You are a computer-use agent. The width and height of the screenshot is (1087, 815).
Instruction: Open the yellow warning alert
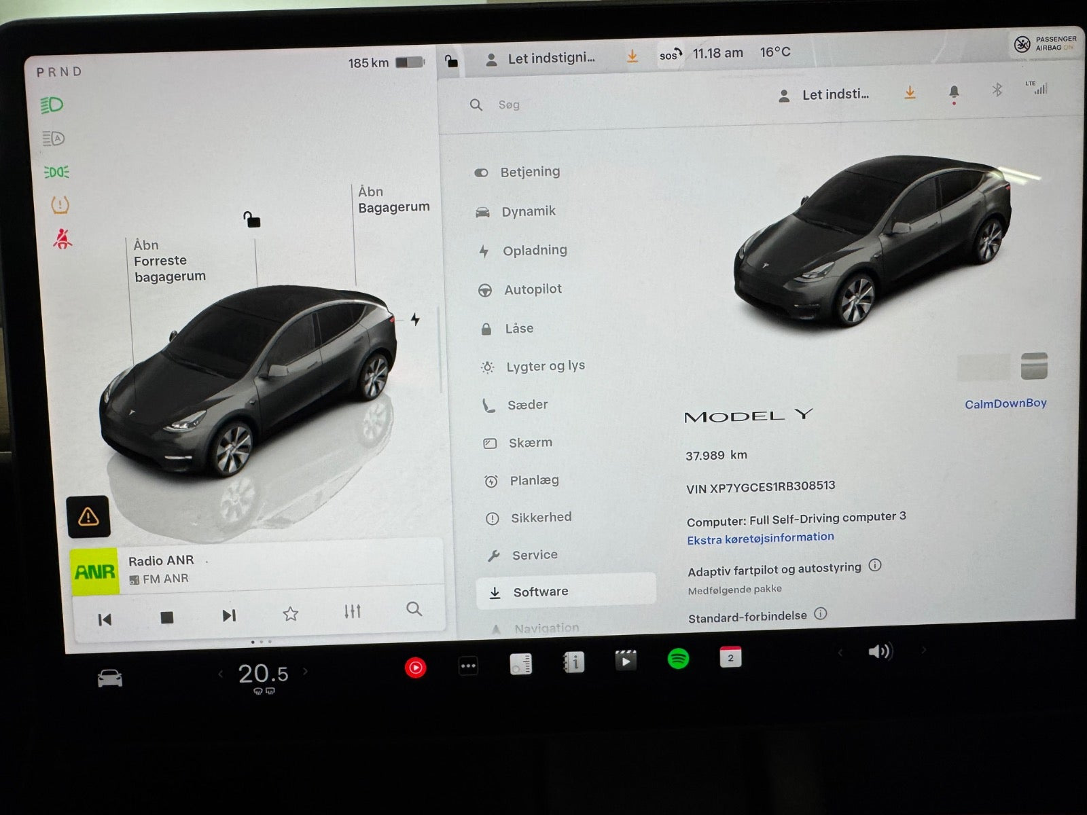click(x=88, y=517)
